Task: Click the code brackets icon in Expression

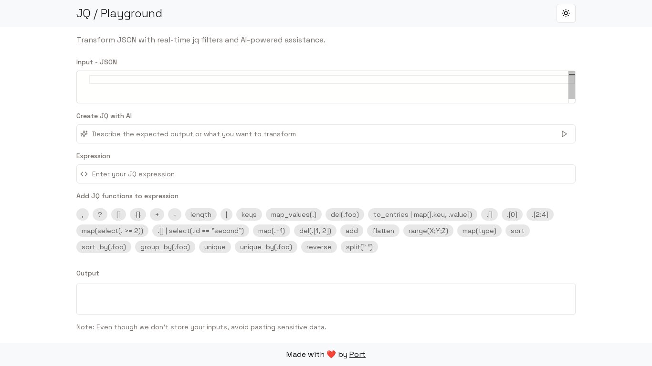Action: pyautogui.click(x=84, y=174)
